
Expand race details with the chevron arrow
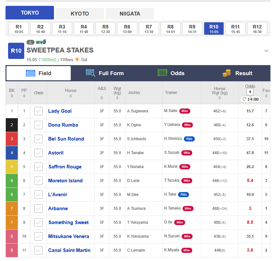266,51
